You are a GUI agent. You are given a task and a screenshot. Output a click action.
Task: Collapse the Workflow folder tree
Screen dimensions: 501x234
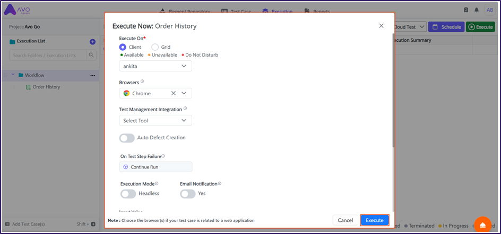[x=13, y=75]
